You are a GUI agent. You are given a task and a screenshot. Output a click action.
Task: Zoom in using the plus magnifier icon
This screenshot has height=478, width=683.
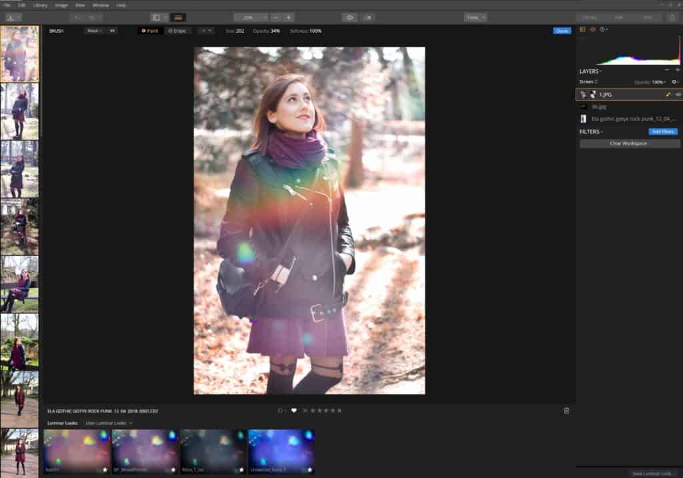click(x=288, y=18)
